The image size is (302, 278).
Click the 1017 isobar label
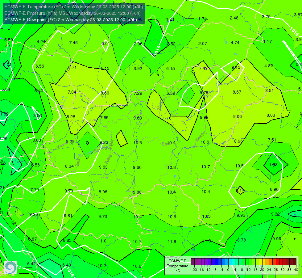44,48
